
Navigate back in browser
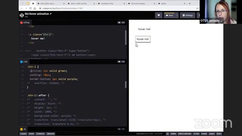tap(22, 8)
